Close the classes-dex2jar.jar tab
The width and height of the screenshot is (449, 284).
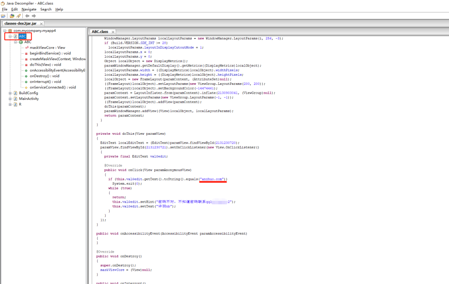point(41,24)
